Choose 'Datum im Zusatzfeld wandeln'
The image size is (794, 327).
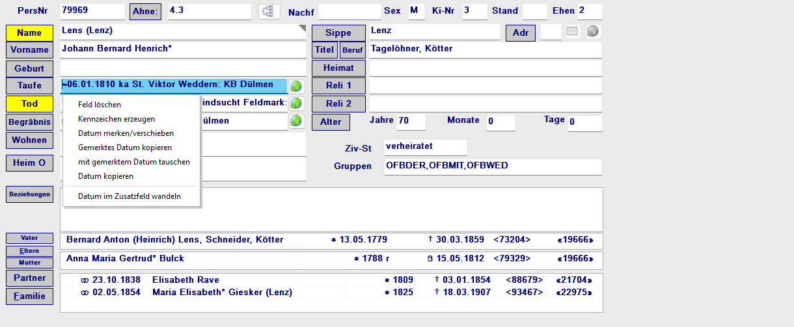[x=130, y=196]
